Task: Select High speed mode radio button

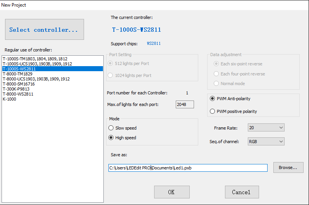Action: [111, 138]
